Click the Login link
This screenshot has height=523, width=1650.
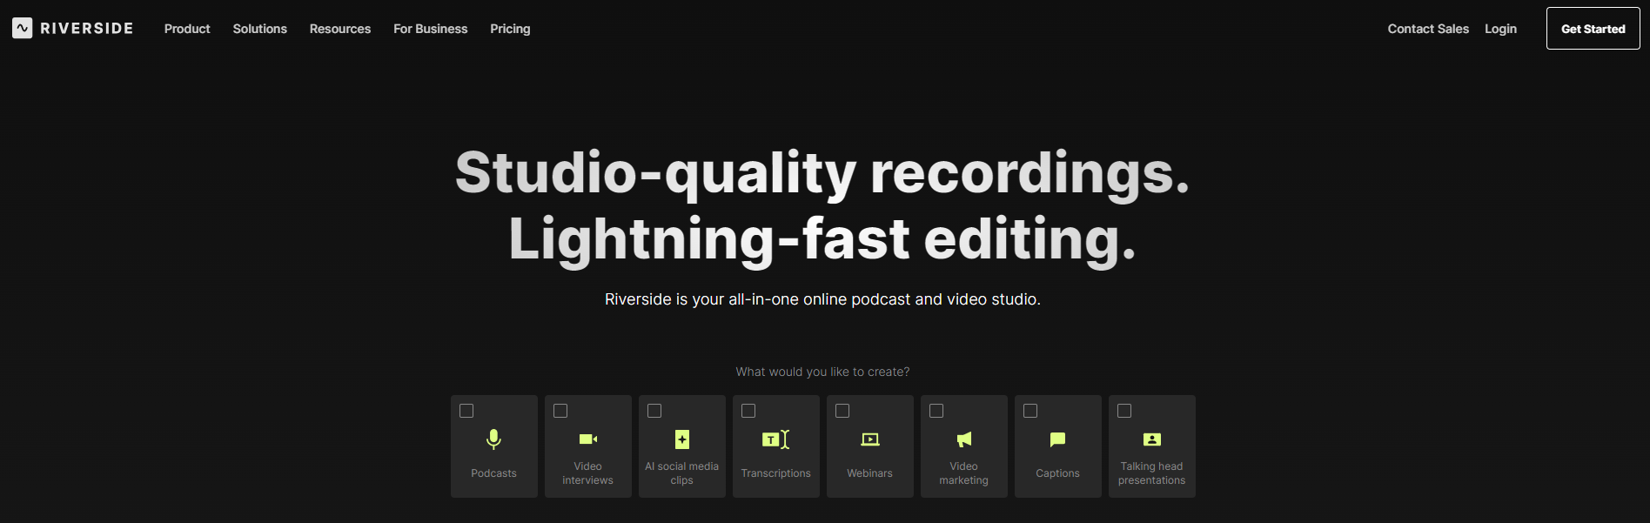tap(1500, 29)
